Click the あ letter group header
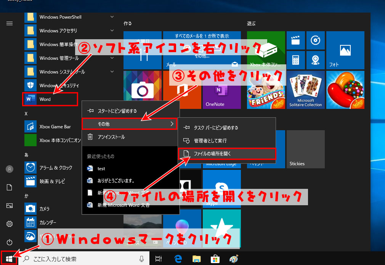 (26, 155)
